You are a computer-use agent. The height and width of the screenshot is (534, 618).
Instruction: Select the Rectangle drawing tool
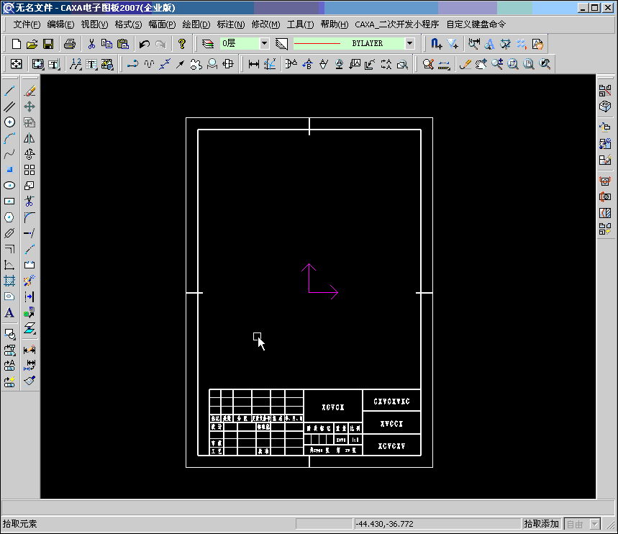9,201
